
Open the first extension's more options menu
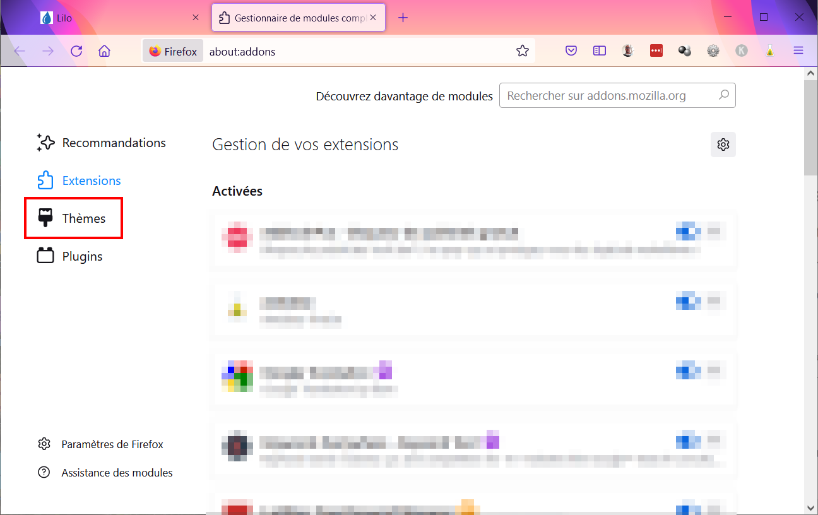(714, 232)
